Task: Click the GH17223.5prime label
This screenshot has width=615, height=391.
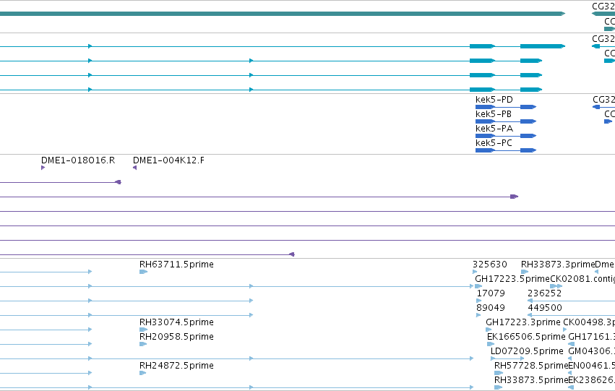Action: (512, 279)
